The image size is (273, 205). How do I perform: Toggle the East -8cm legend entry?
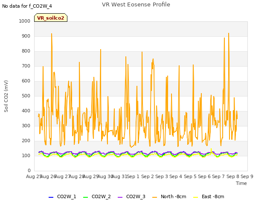pyautogui.click(x=209, y=196)
